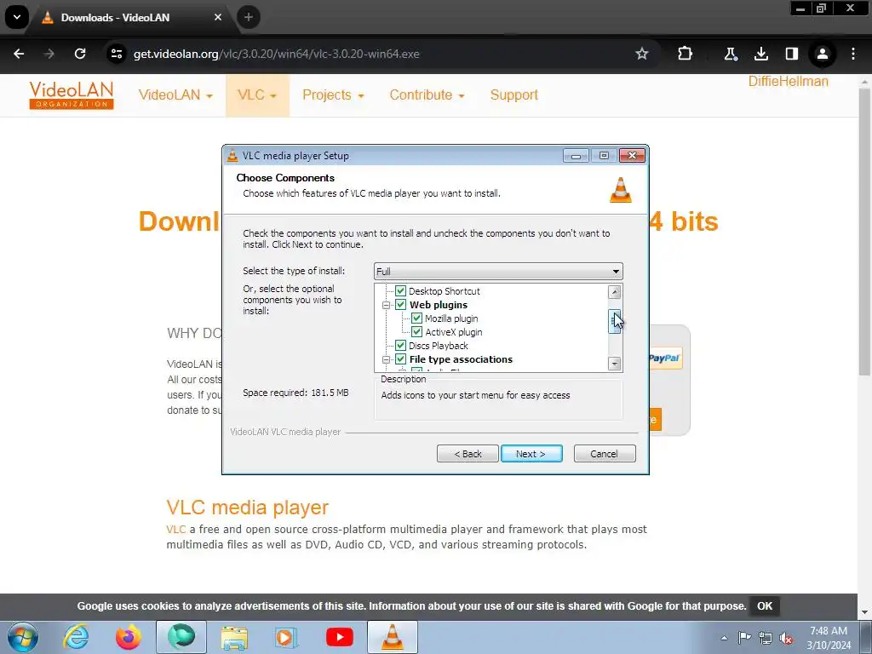Click the browser address bar URL
The image size is (872, 654).
click(277, 54)
